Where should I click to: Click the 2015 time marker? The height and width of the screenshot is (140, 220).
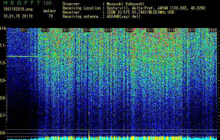pos(108,30)
